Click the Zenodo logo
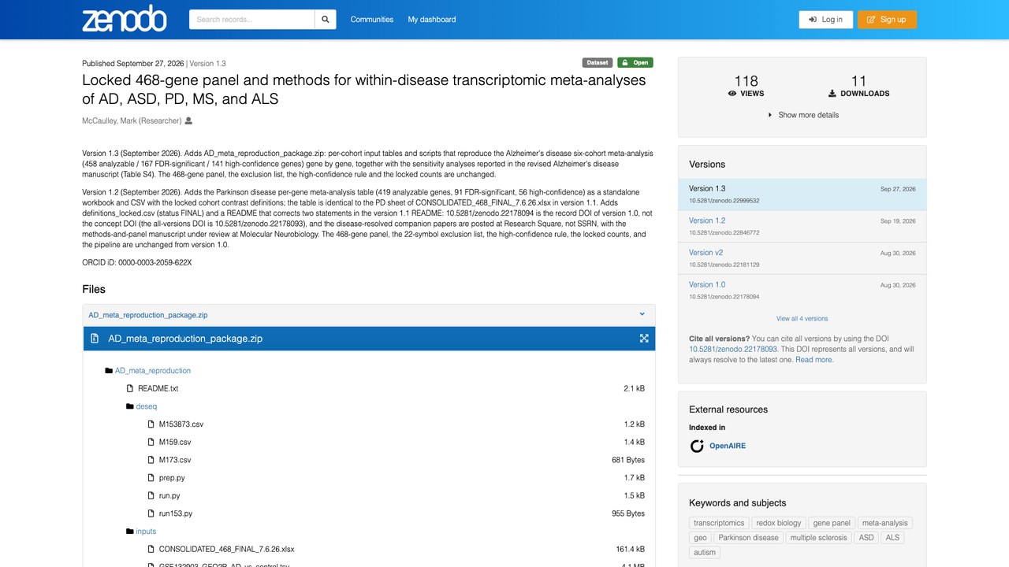Screen dimensions: 1009x567 (125, 19)
